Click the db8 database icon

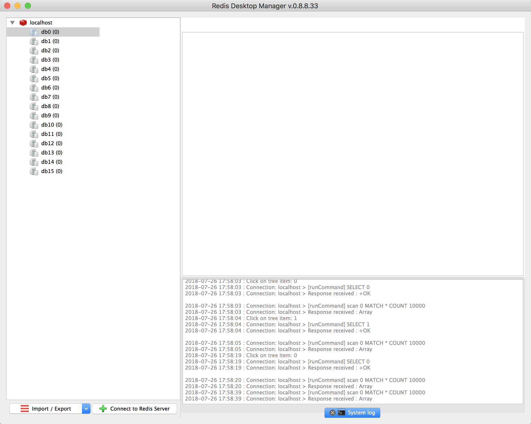click(34, 106)
